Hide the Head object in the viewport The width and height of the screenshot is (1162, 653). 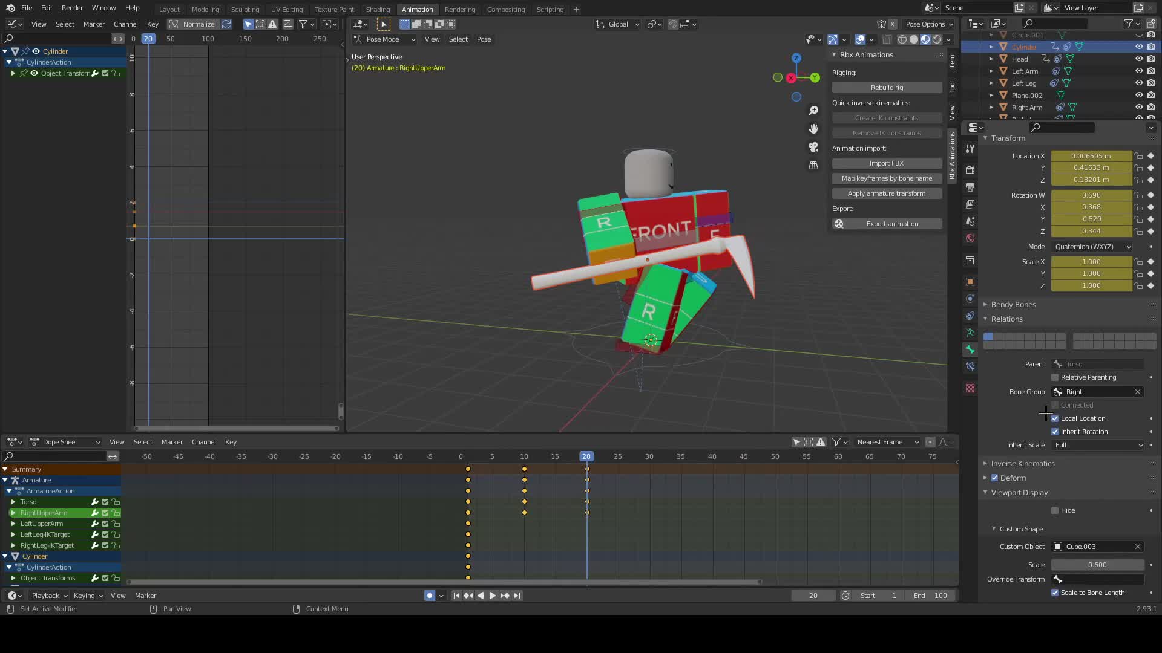coord(1139,59)
